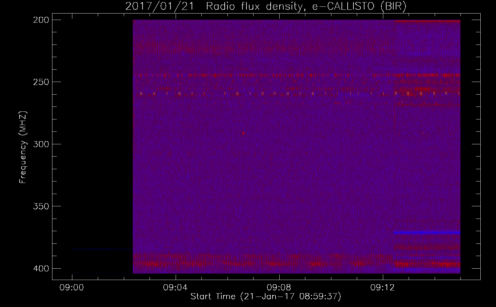Select the 'Frequency (MHZ)' y-axis label
The height and width of the screenshot is (307, 496).
coord(23,147)
